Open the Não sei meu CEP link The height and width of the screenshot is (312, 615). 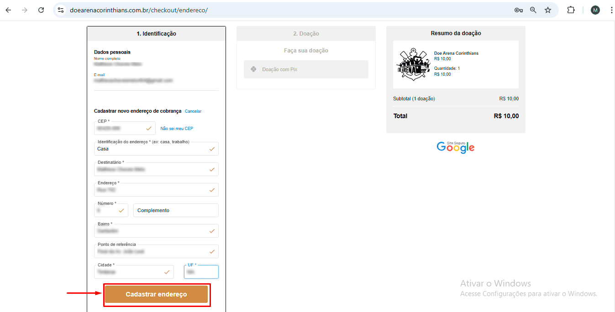(x=177, y=129)
